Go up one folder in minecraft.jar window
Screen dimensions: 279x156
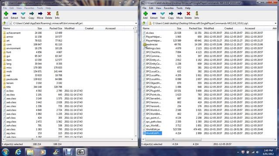click(x=5, y=23)
